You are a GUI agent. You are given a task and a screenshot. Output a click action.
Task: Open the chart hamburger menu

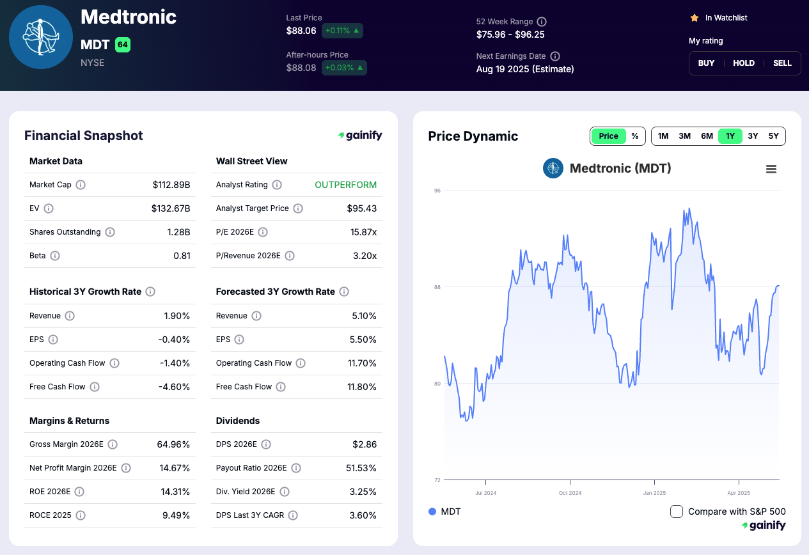tap(771, 169)
